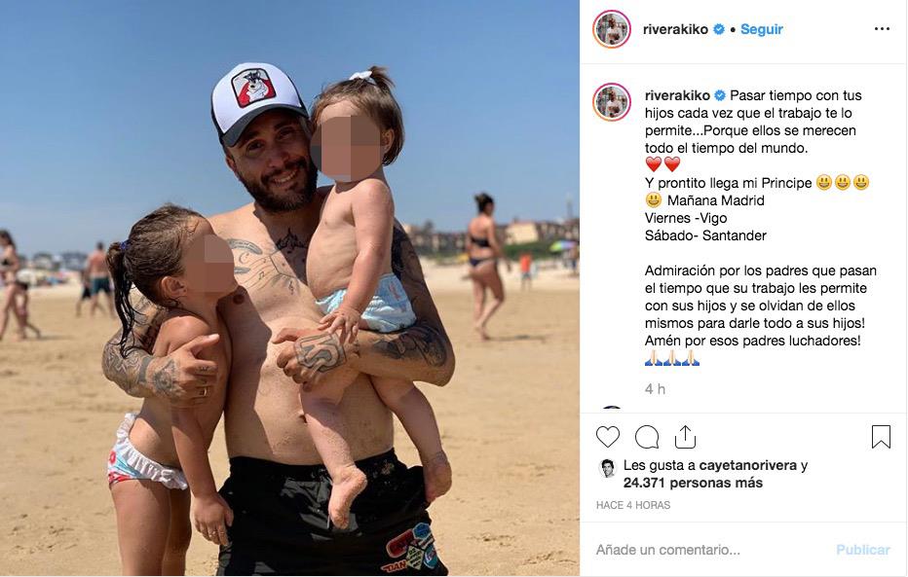
Task: Open comments via speech bubble icon
Action: click(647, 437)
